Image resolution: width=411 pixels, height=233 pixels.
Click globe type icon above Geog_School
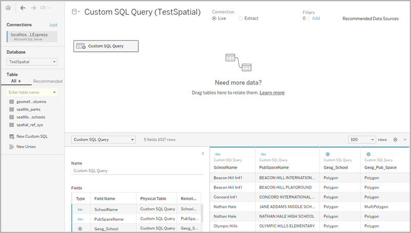[327, 154]
